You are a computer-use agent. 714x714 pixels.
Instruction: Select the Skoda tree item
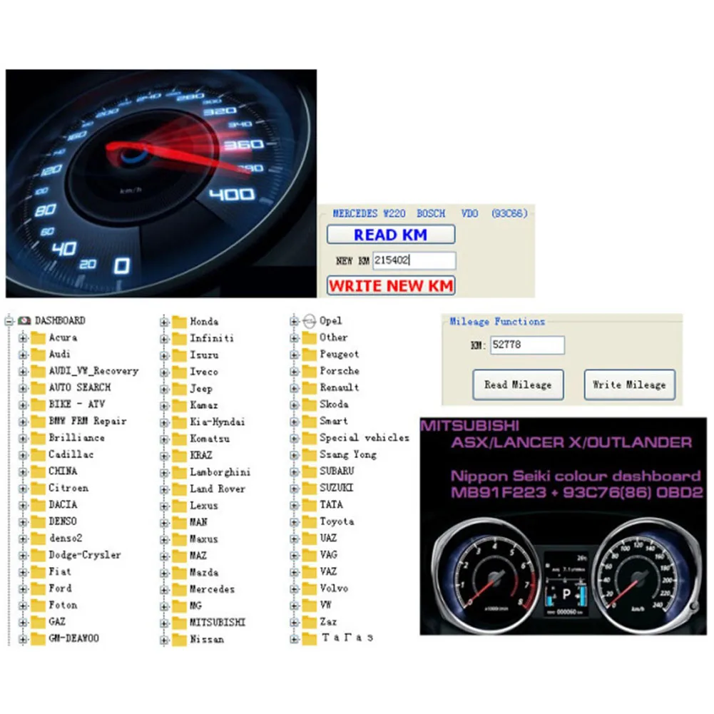tap(334, 404)
